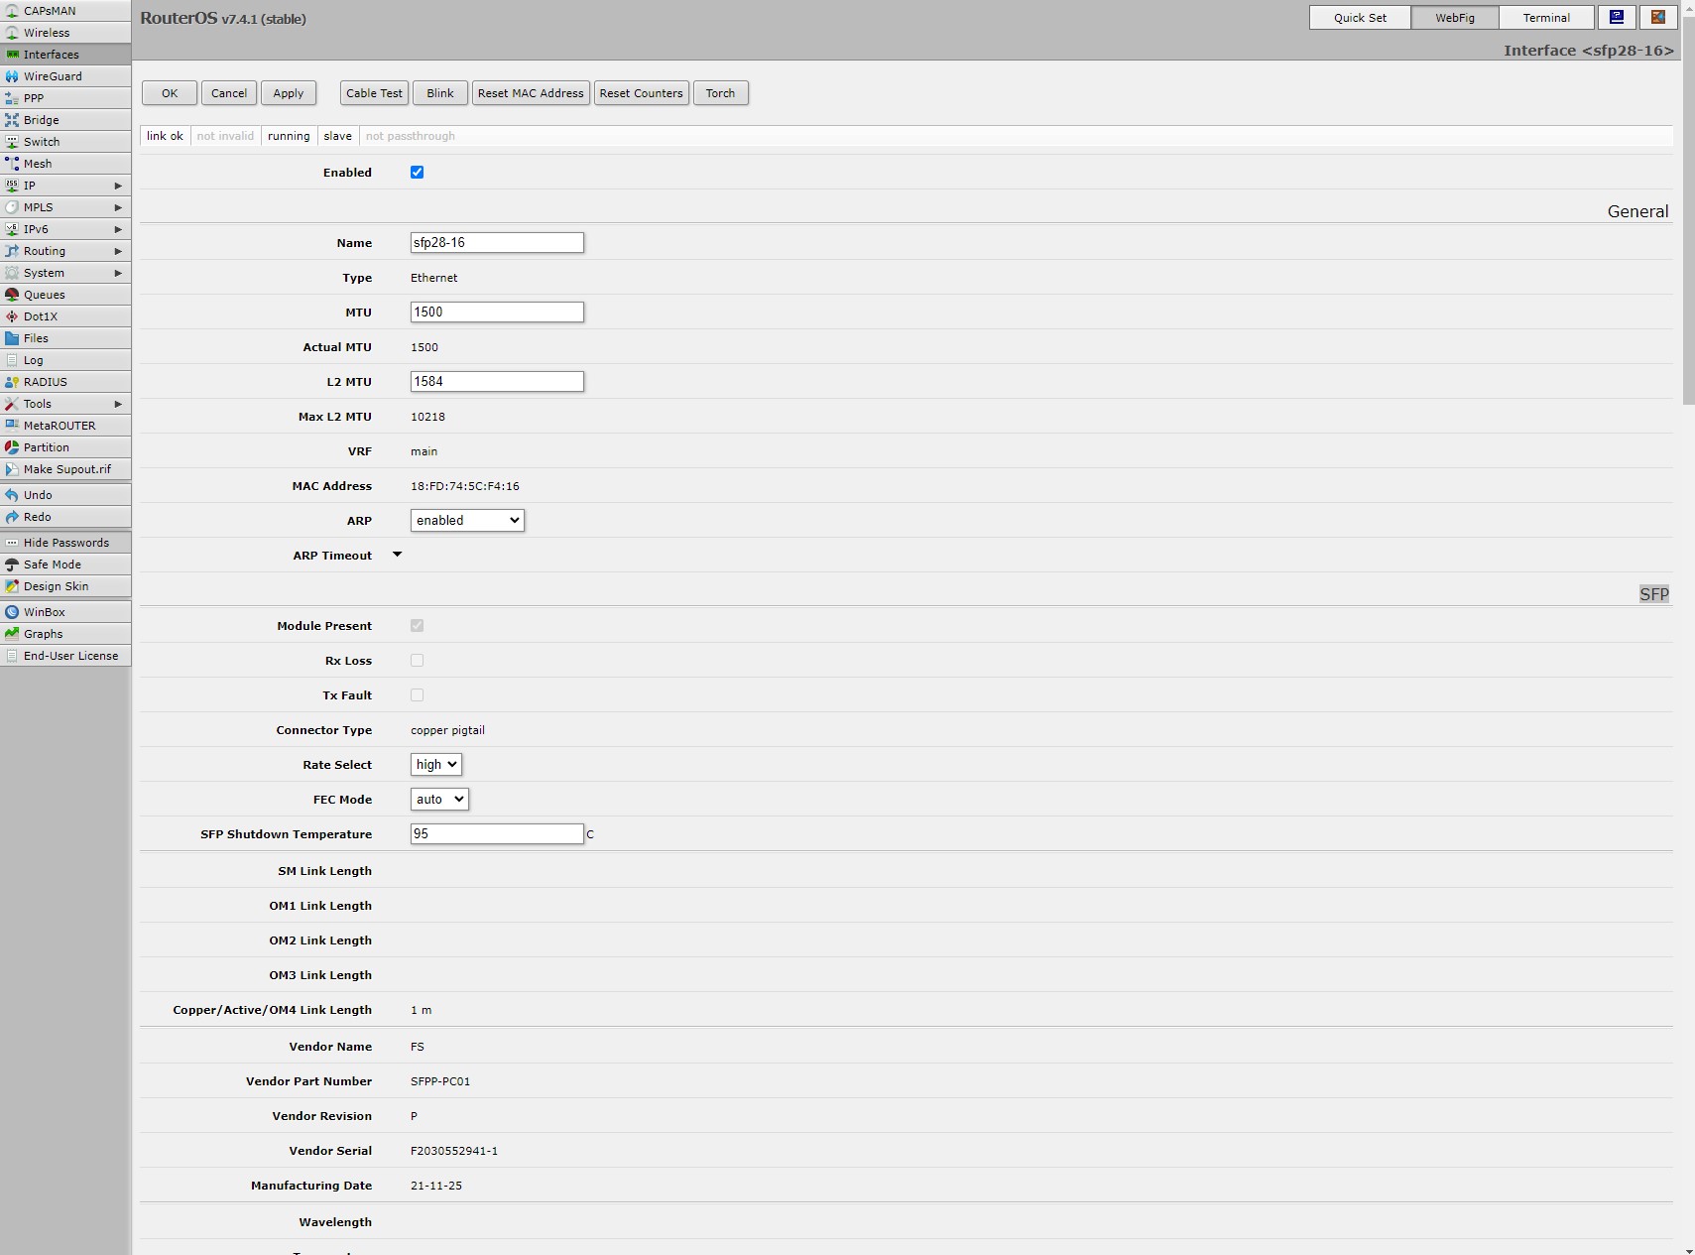The width and height of the screenshot is (1695, 1255).
Task: Click the Redo arrow icon
Action: point(12,517)
